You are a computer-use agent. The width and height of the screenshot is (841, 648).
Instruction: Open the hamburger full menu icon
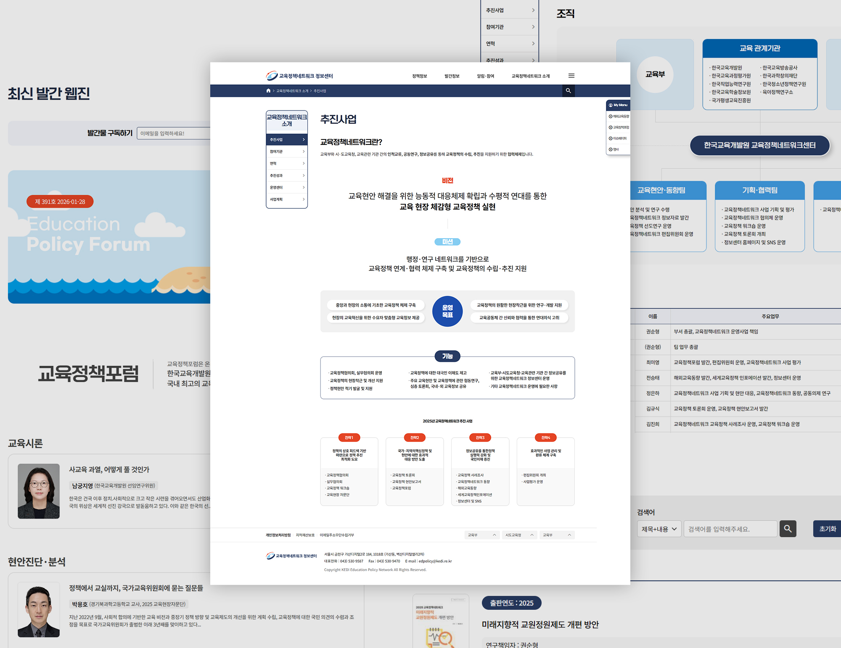point(571,76)
